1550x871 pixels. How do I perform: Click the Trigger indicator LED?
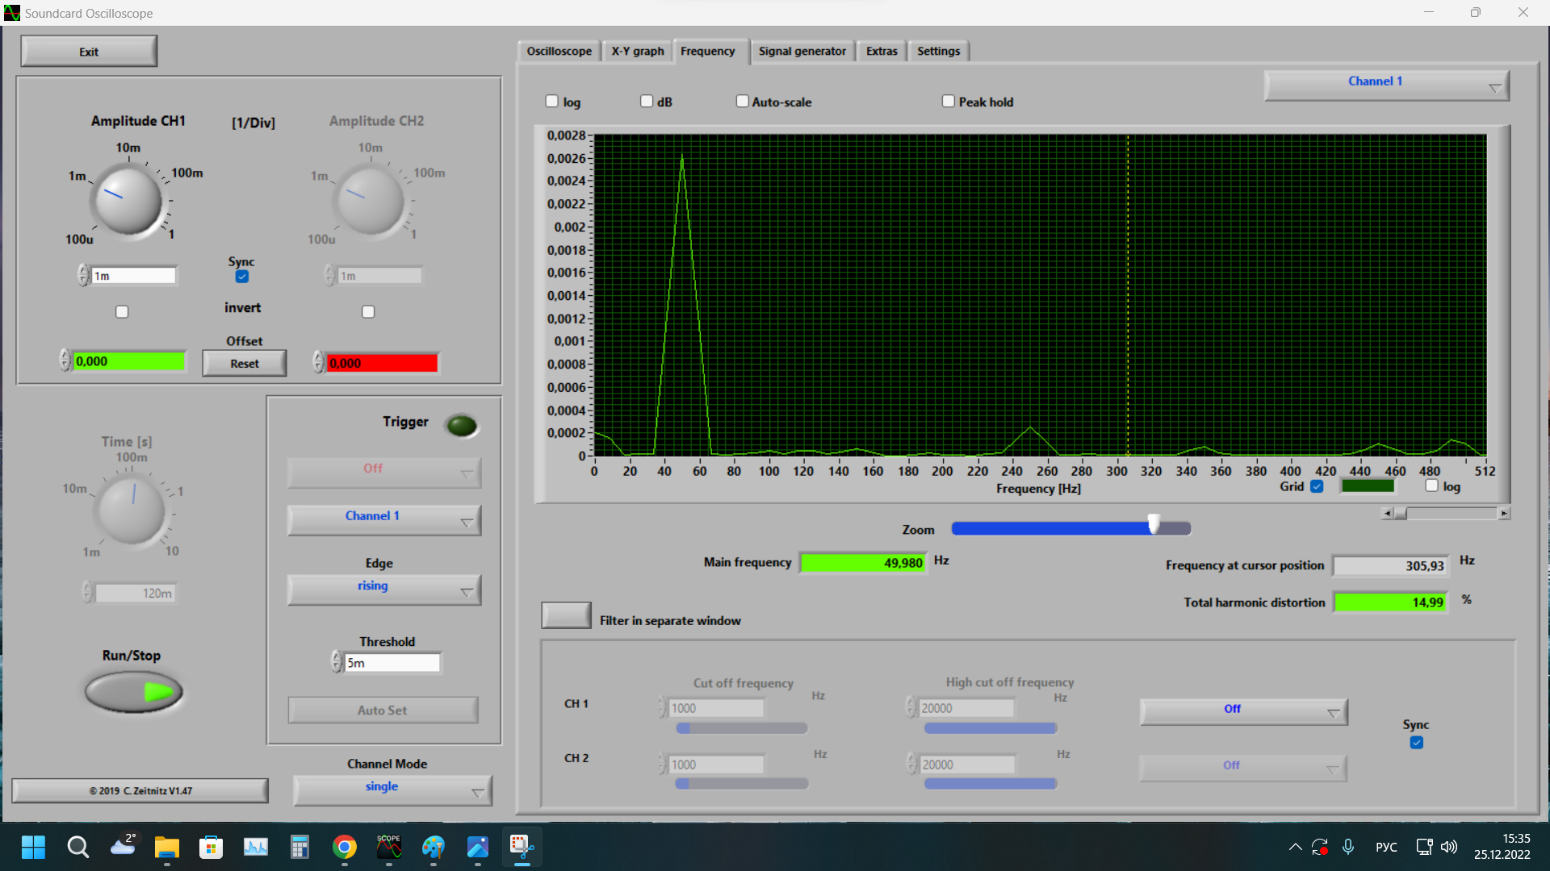pos(462,425)
